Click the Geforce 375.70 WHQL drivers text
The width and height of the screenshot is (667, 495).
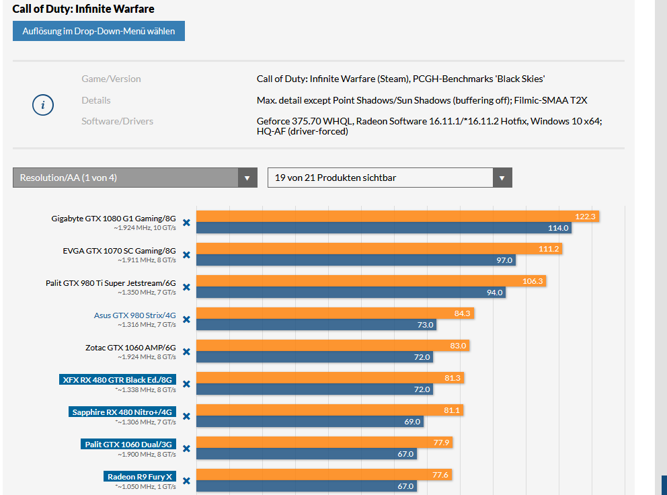click(x=429, y=126)
